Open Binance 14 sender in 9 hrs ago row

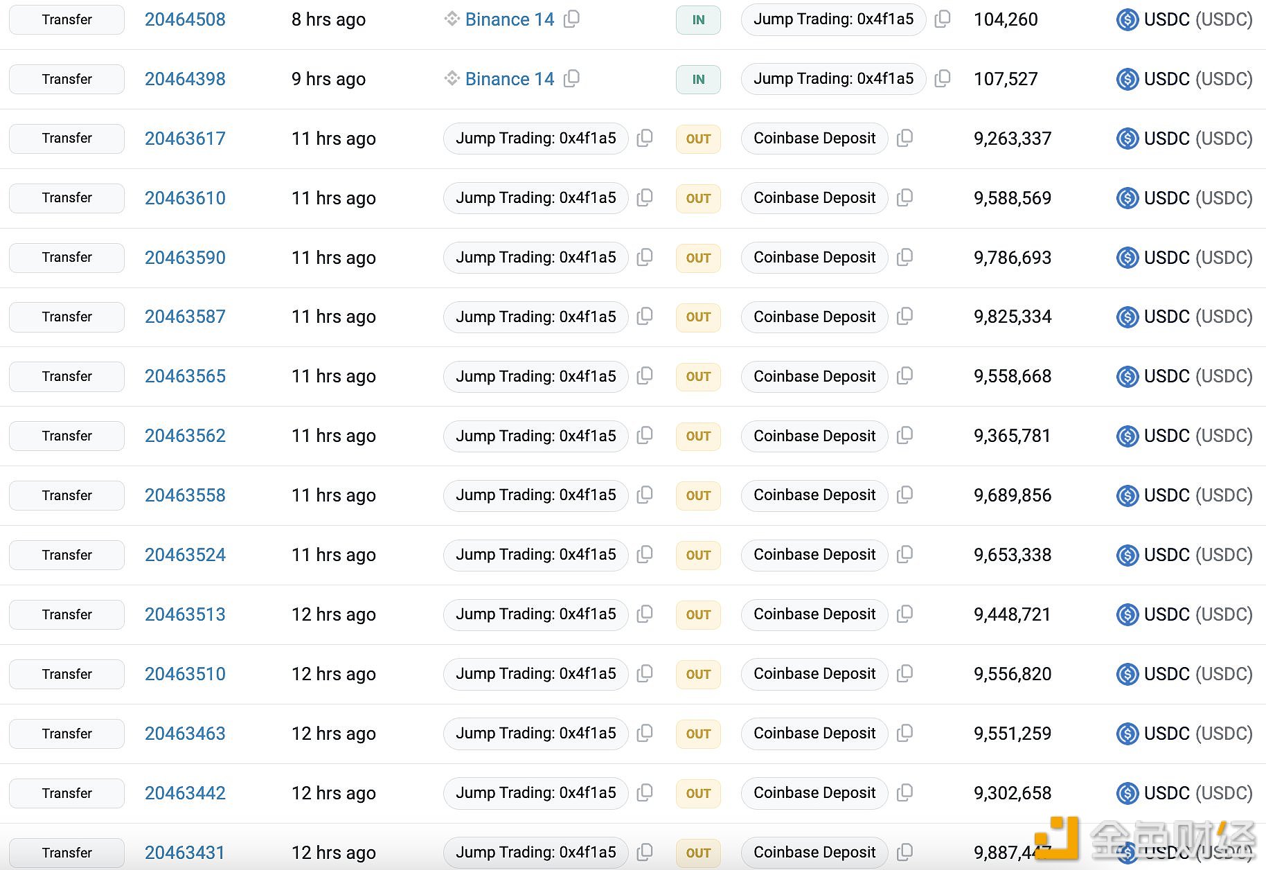pos(510,79)
